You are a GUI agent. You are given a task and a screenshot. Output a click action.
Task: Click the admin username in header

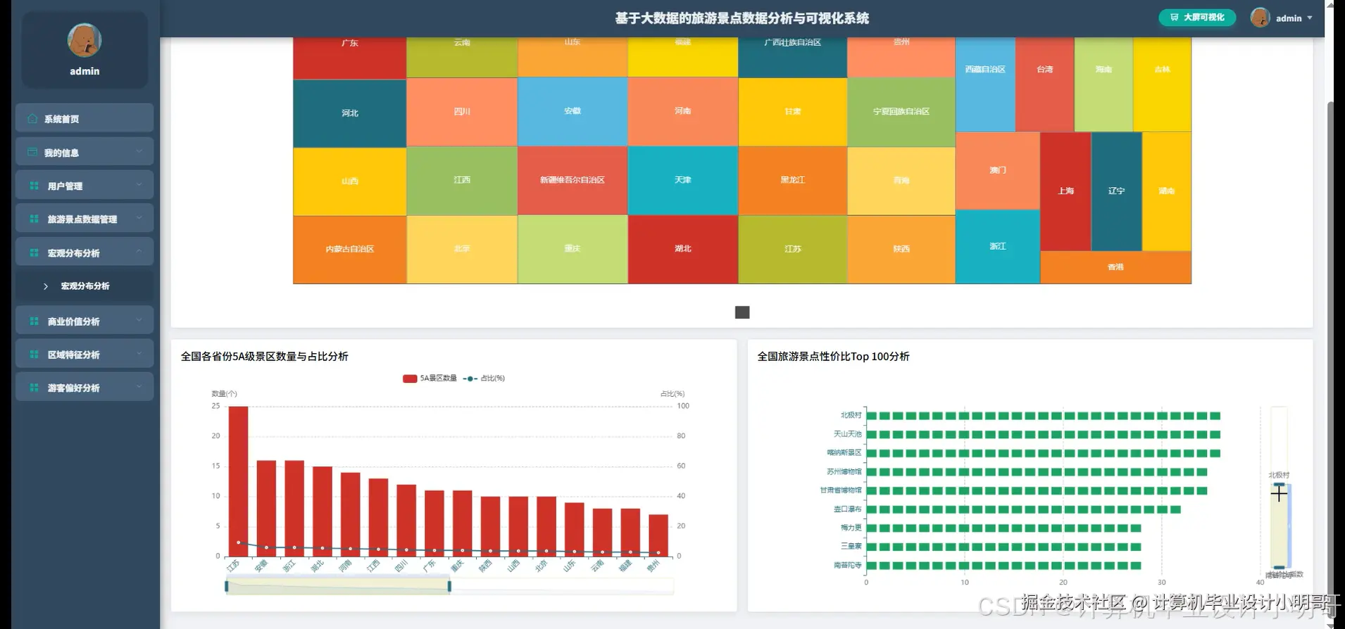click(x=1289, y=18)
